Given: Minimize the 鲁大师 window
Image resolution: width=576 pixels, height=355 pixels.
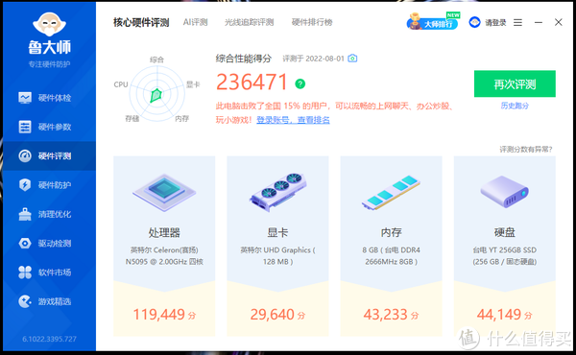Looking at the screenshot, I should coord(539,22).
